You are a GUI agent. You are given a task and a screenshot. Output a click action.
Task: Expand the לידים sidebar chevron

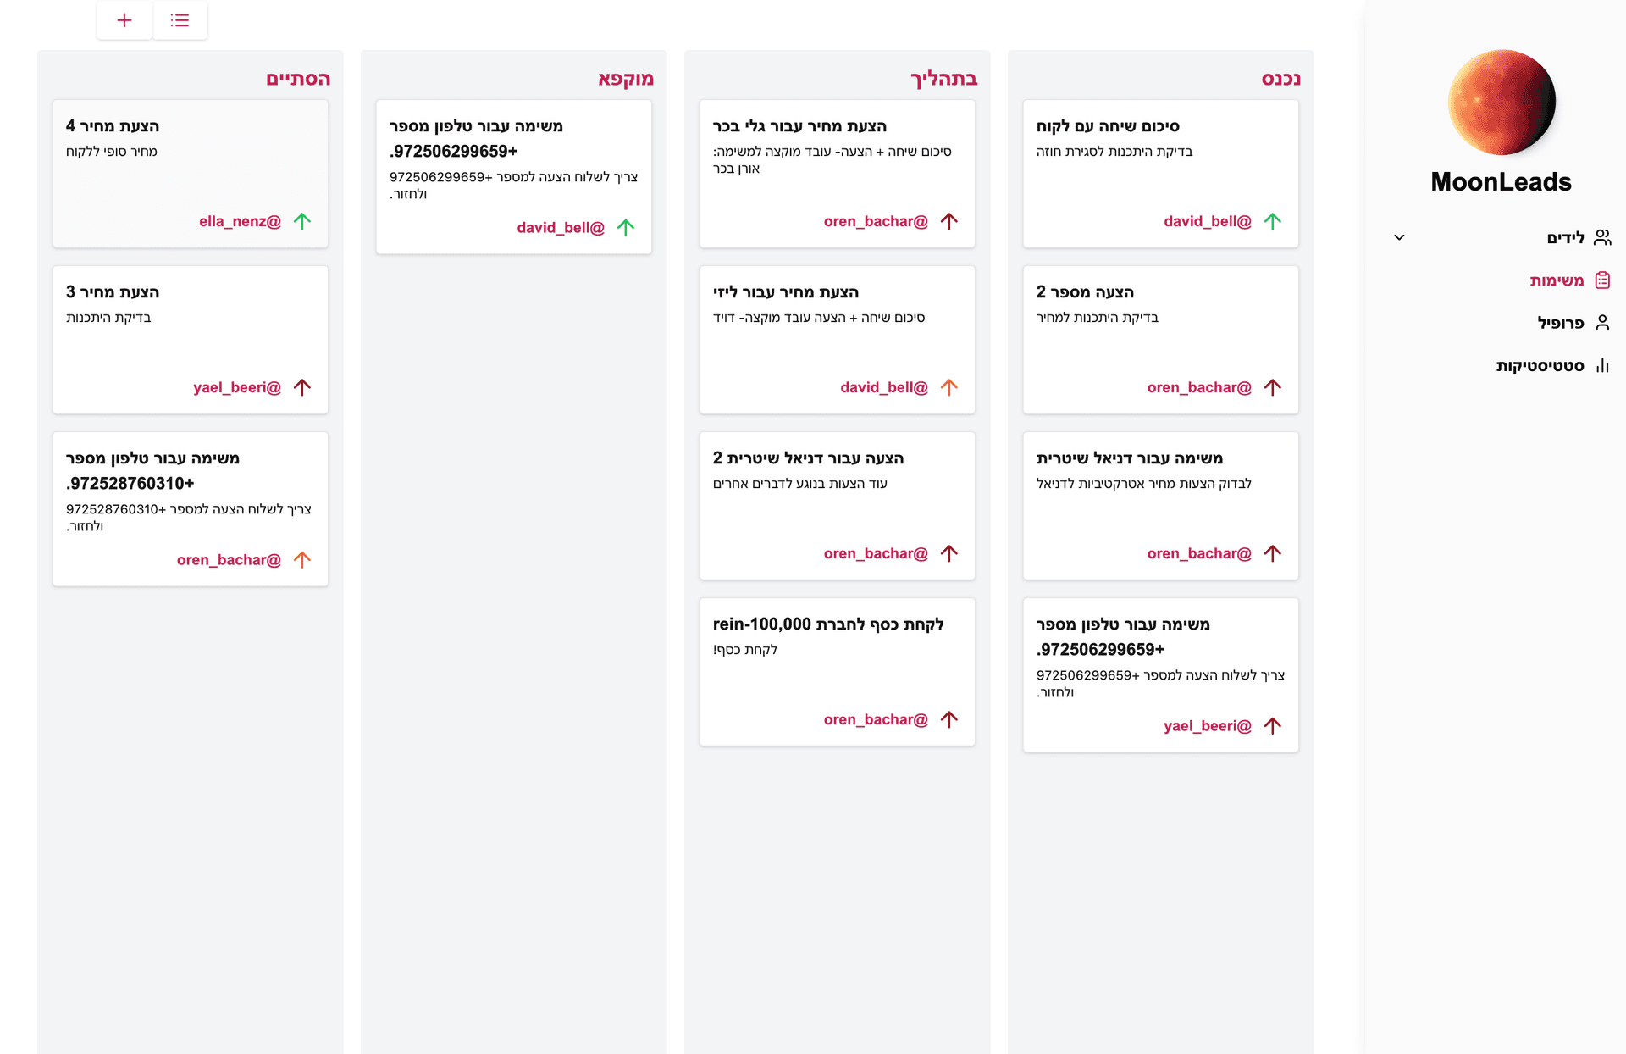[1399, 238]
